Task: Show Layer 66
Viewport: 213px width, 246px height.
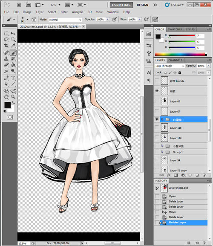Action: click(x=157, y=101)
